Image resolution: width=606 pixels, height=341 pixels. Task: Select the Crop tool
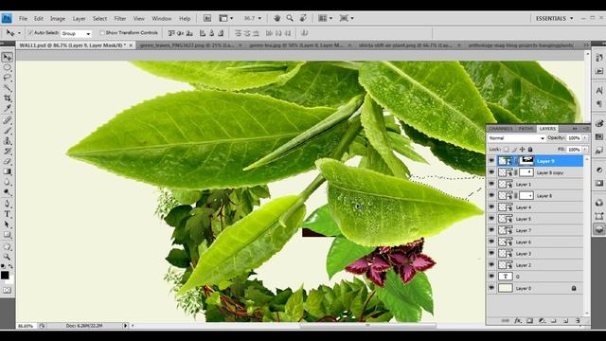(x=8, y=99)
